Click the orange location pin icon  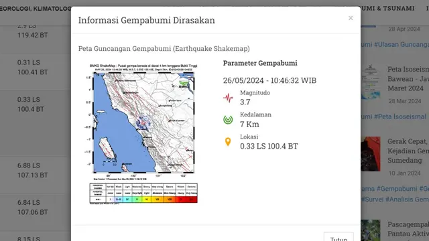point(228,142)
